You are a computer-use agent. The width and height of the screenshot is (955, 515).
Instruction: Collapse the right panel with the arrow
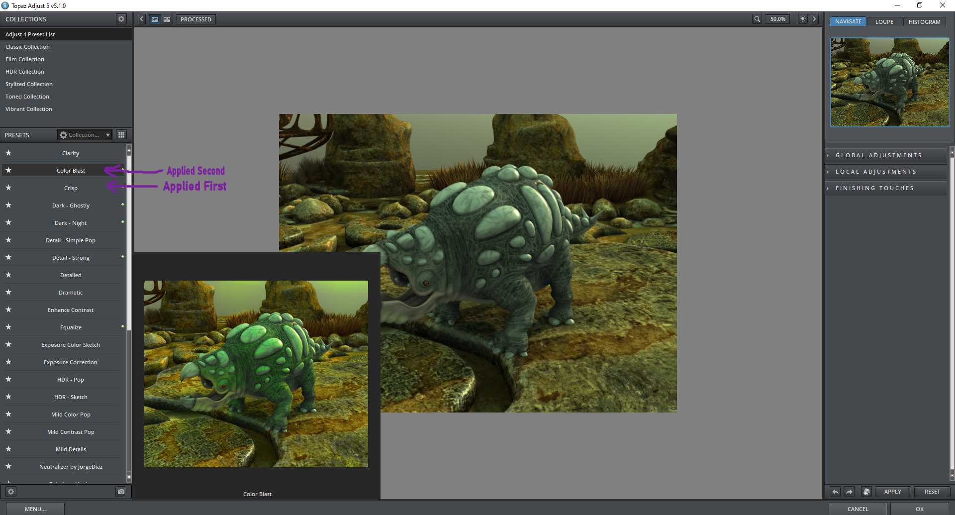[815, 19]
